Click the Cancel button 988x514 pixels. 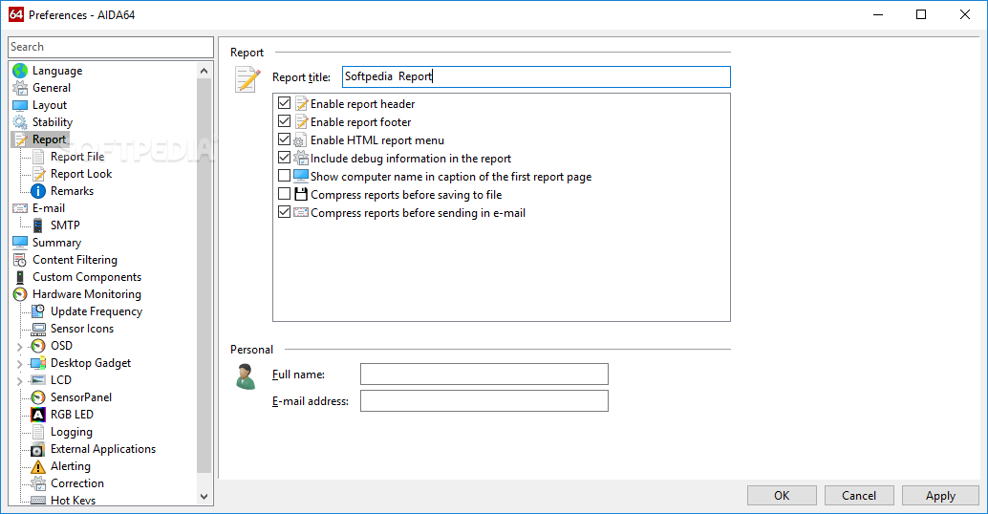coord(859,496)
